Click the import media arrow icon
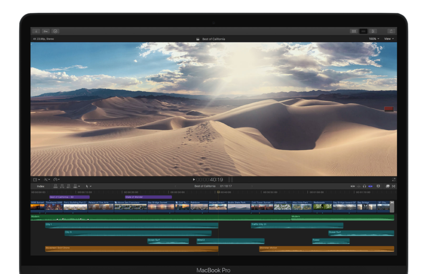The height and width of the screenshot is (274, 428). pos(36,31)
